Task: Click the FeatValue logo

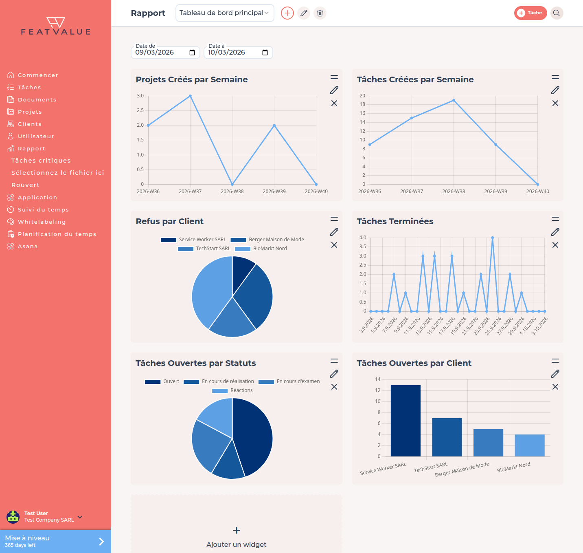Action: [x=56, y=26]
